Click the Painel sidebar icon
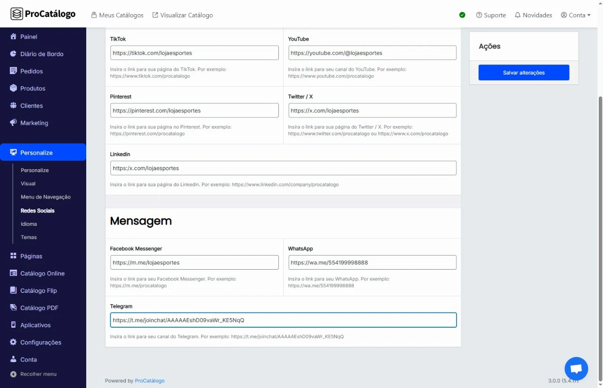The height and width of the screenshot is (388, 603). pos(13,37)
